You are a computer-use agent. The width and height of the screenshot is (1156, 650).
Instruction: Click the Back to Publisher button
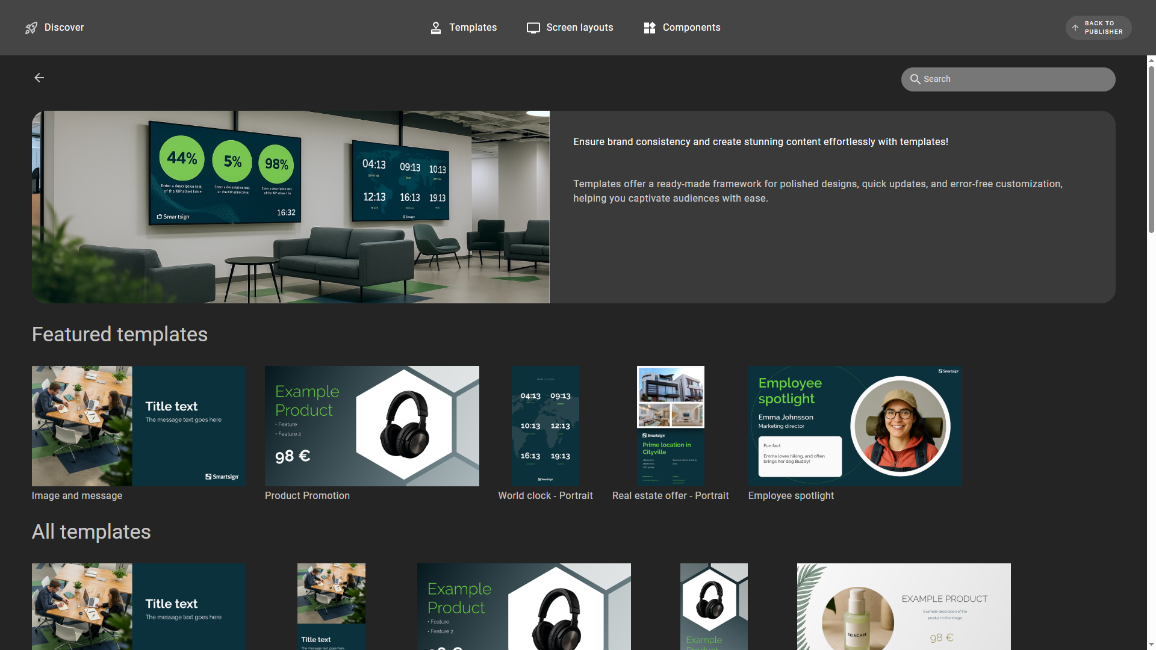click(x=1098, y=28)
